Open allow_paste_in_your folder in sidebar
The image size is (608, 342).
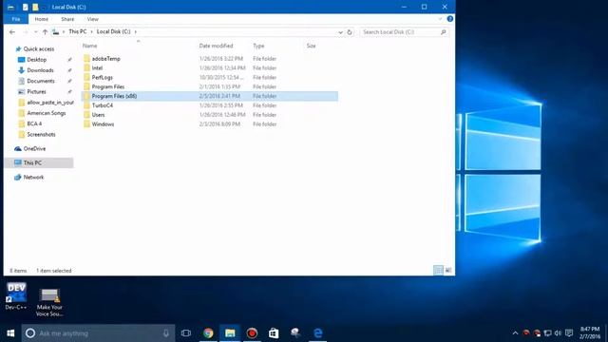click(50, 103)
